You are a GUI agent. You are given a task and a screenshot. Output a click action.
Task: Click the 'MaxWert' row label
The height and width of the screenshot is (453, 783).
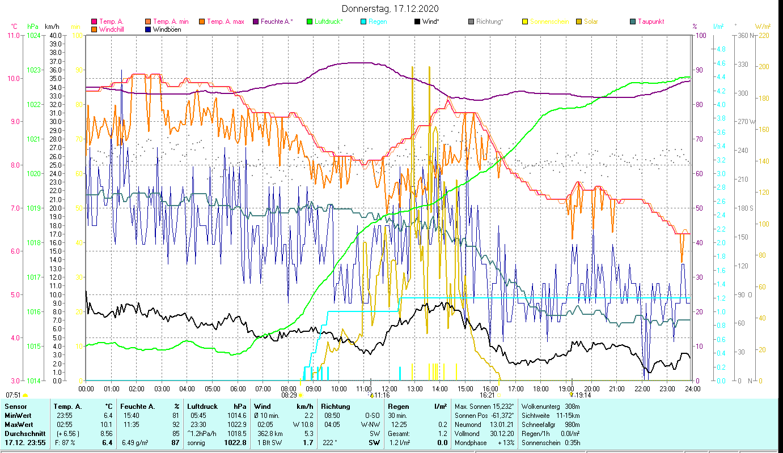(19, 425)
